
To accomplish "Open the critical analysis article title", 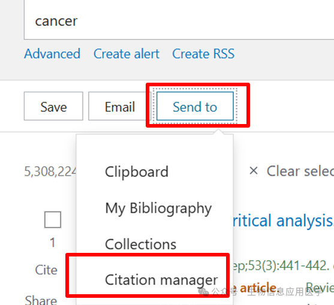I will click(283, 221).
